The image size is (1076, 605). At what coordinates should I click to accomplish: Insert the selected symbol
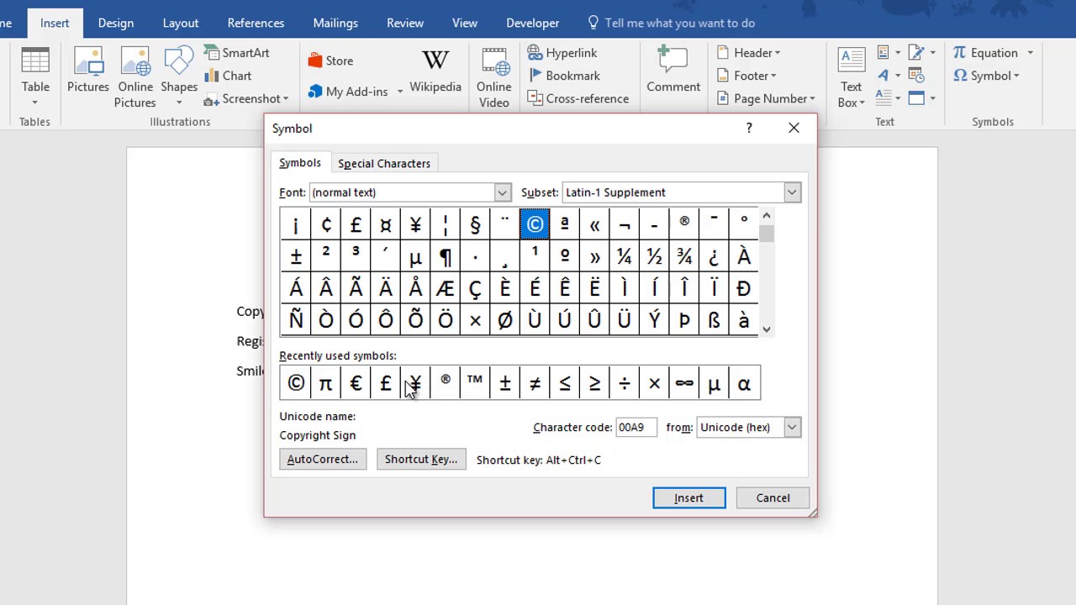click(688, 497)
